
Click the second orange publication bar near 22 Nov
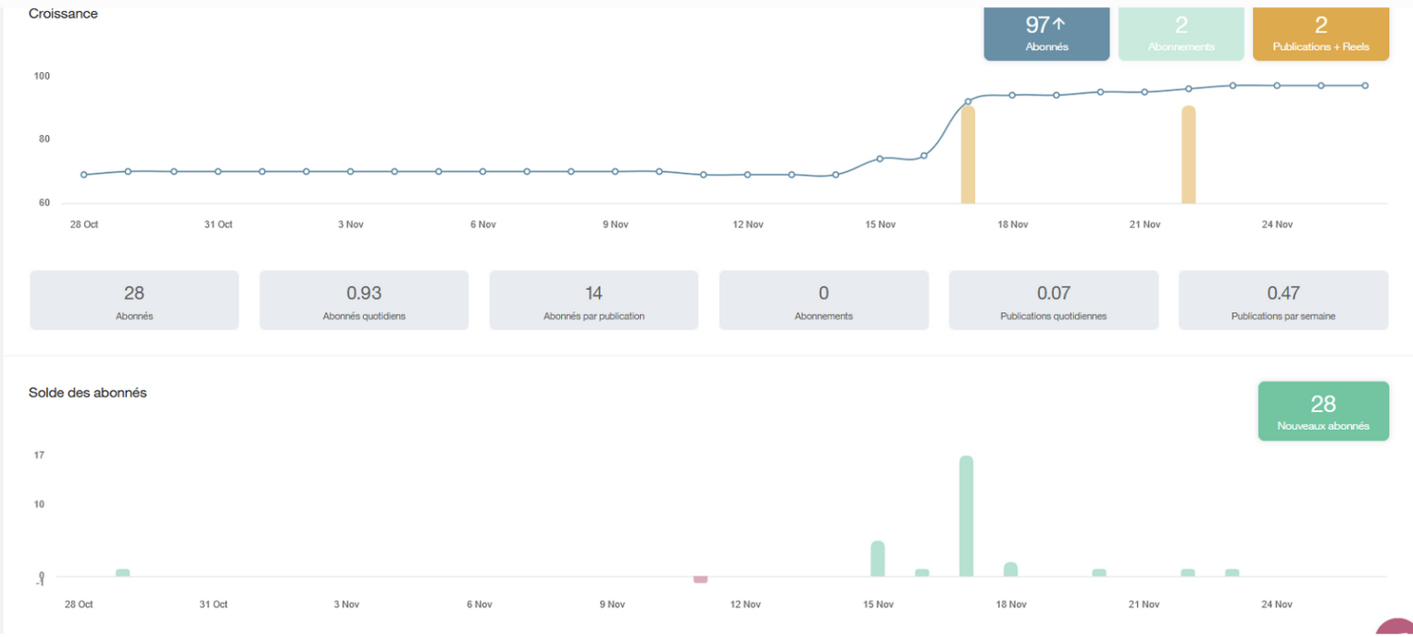[1189, 155]
